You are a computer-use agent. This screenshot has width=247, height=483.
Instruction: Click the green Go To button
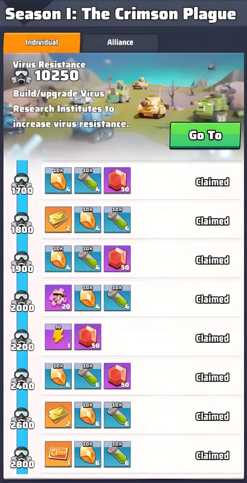[205, 136]
